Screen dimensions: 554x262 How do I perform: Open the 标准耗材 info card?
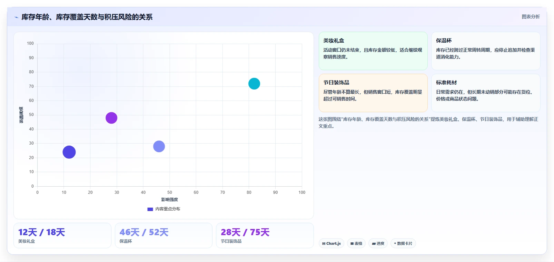click(486, 93)
